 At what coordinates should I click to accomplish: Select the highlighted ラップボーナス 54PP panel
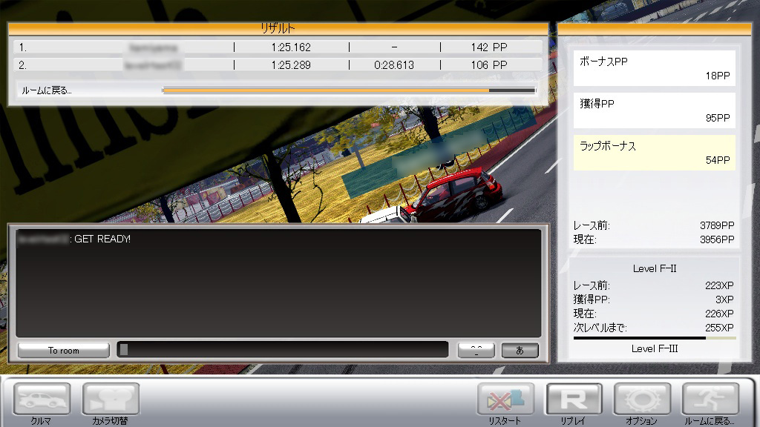click(655, 153)
